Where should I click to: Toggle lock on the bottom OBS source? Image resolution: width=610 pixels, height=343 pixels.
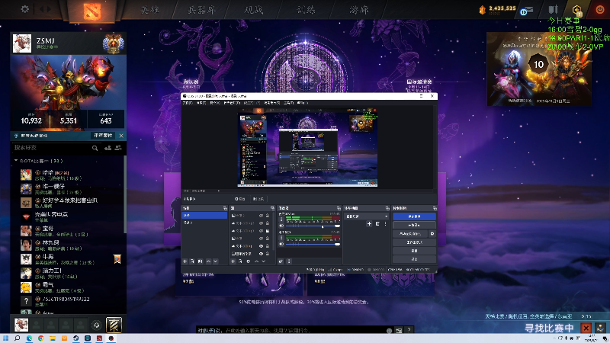pos(268,254)
